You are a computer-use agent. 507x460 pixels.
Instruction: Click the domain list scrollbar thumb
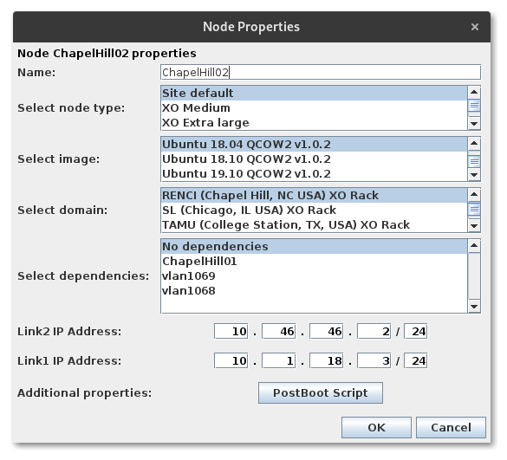(x=474, y=210)
